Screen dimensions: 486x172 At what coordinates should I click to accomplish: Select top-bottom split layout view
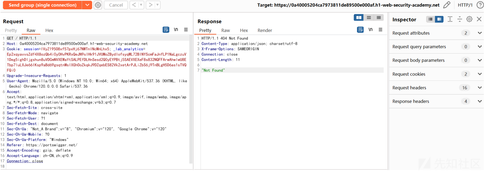pos(369,18)
